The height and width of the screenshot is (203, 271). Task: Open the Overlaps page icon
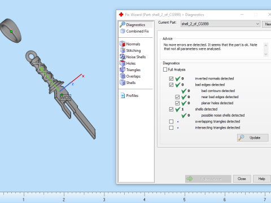pyautogui.click(x=123, y=76)
